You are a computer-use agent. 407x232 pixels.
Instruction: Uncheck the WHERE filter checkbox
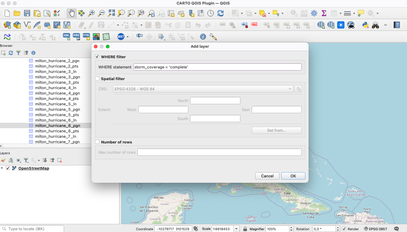97,57
